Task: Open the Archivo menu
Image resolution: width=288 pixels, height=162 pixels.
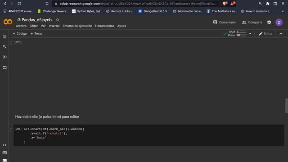Action: 21,26
